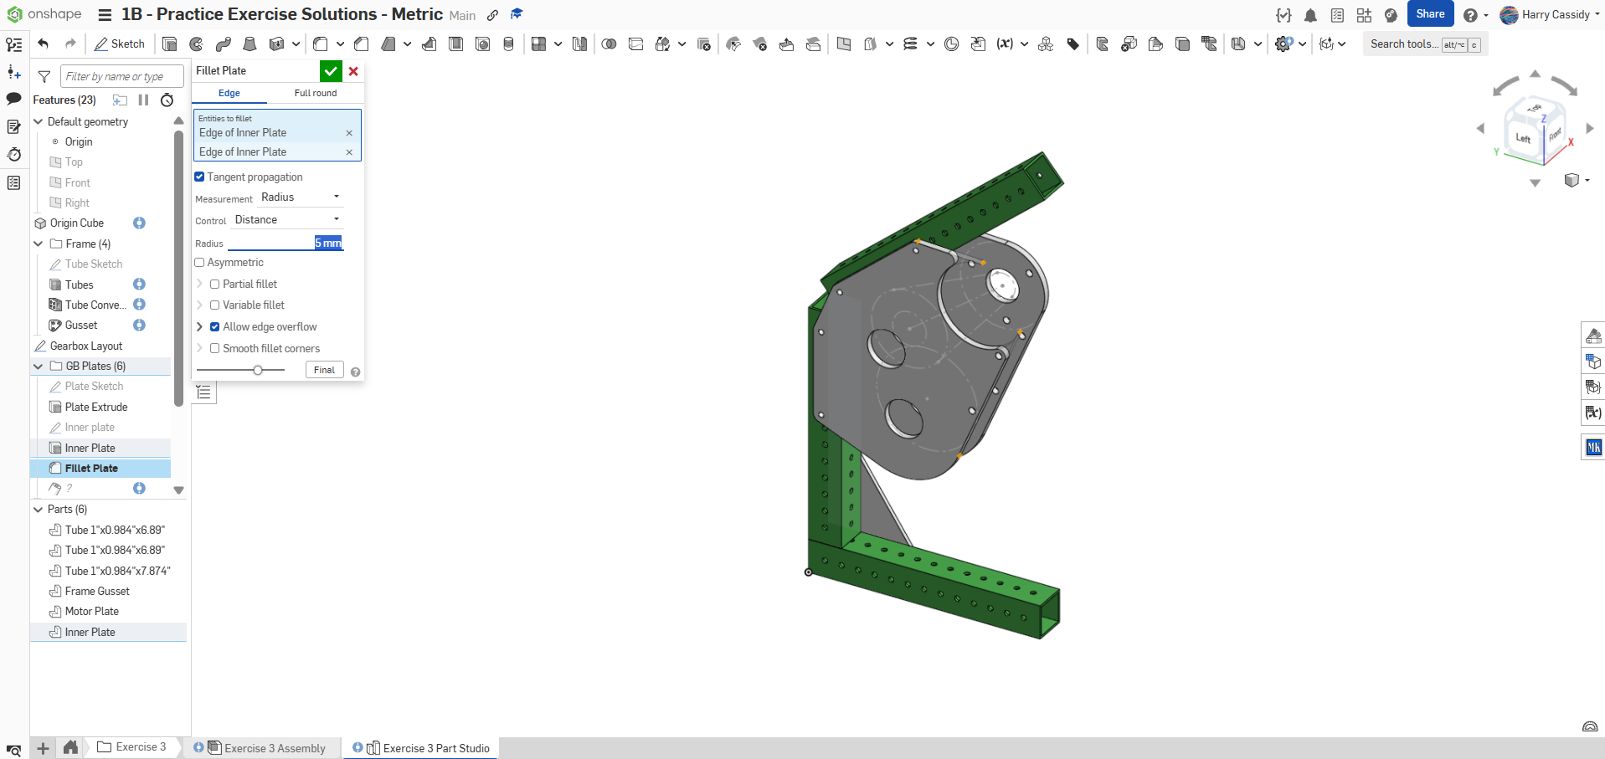The height and width of the screenshot is (759, 1605).
Task: Click the undo arrow icon
Action: (44, 44)
